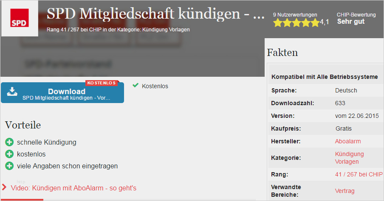
Task: Open the '41 / 267 bei CHIP' rank link
Action: tap(359, 174)
